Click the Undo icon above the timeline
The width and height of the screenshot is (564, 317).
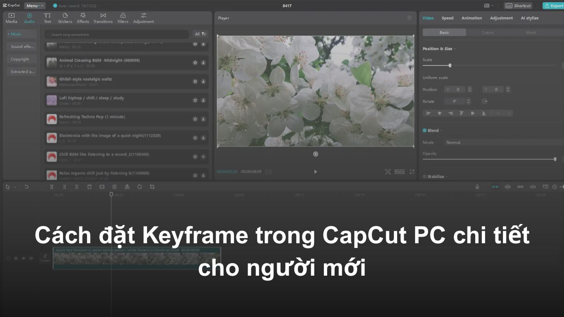point(27,186)
